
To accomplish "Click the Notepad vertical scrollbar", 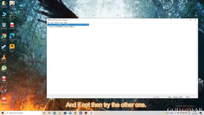I will [197, 59].
